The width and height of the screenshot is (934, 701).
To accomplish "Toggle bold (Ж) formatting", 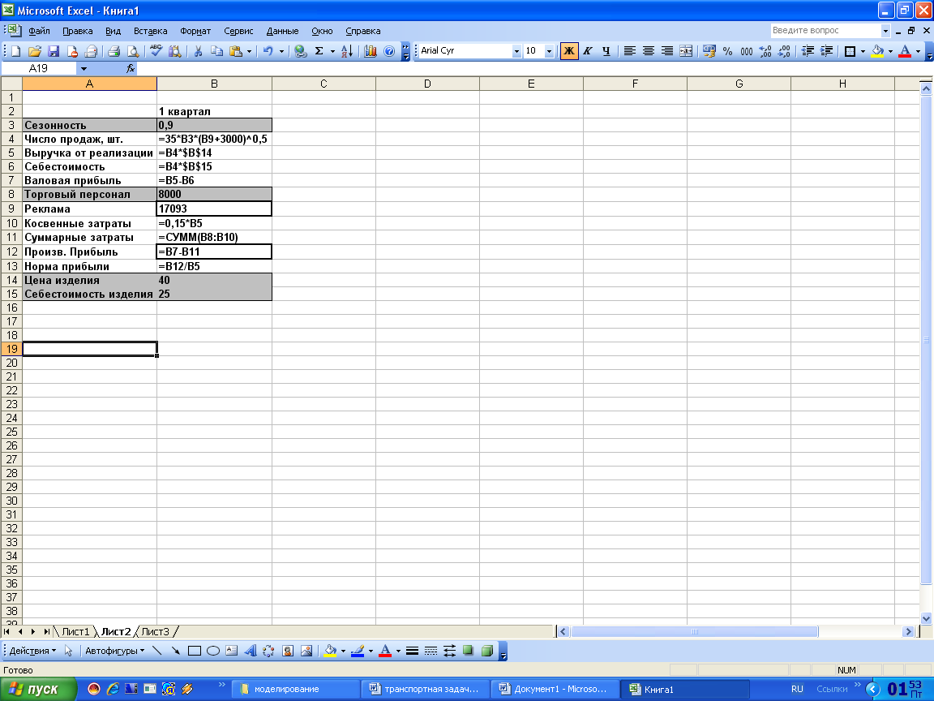I will tap(569, 51).
